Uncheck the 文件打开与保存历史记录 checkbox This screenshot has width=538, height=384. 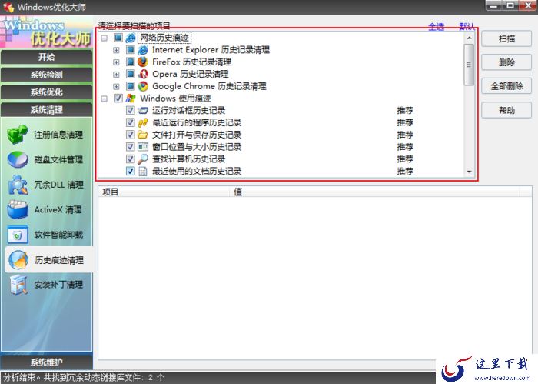[x=130, y=135]
